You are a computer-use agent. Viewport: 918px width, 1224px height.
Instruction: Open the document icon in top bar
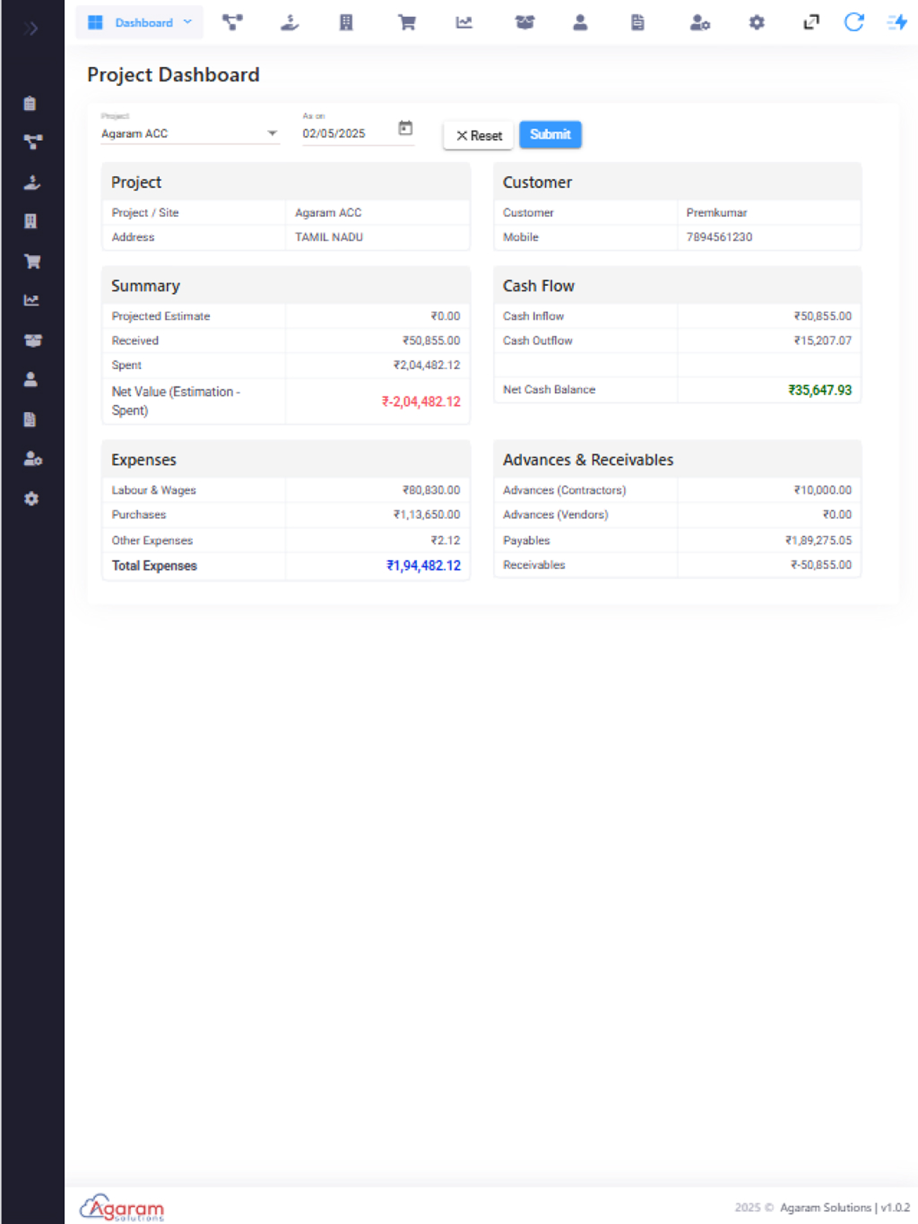tap(637, 23)
